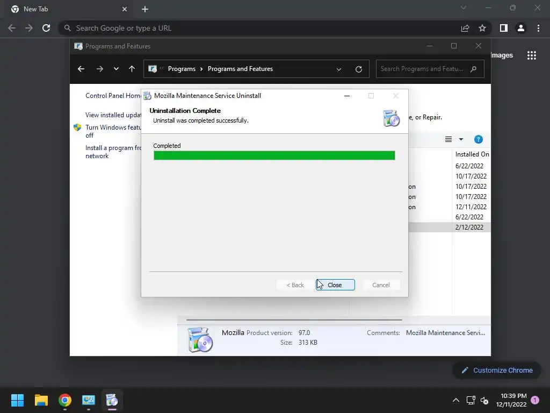Click Customize Chrome button
550x413 pixels.
[497, 370]
